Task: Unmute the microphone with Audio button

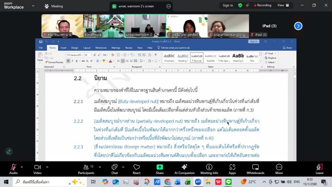Action: point(13,169)
